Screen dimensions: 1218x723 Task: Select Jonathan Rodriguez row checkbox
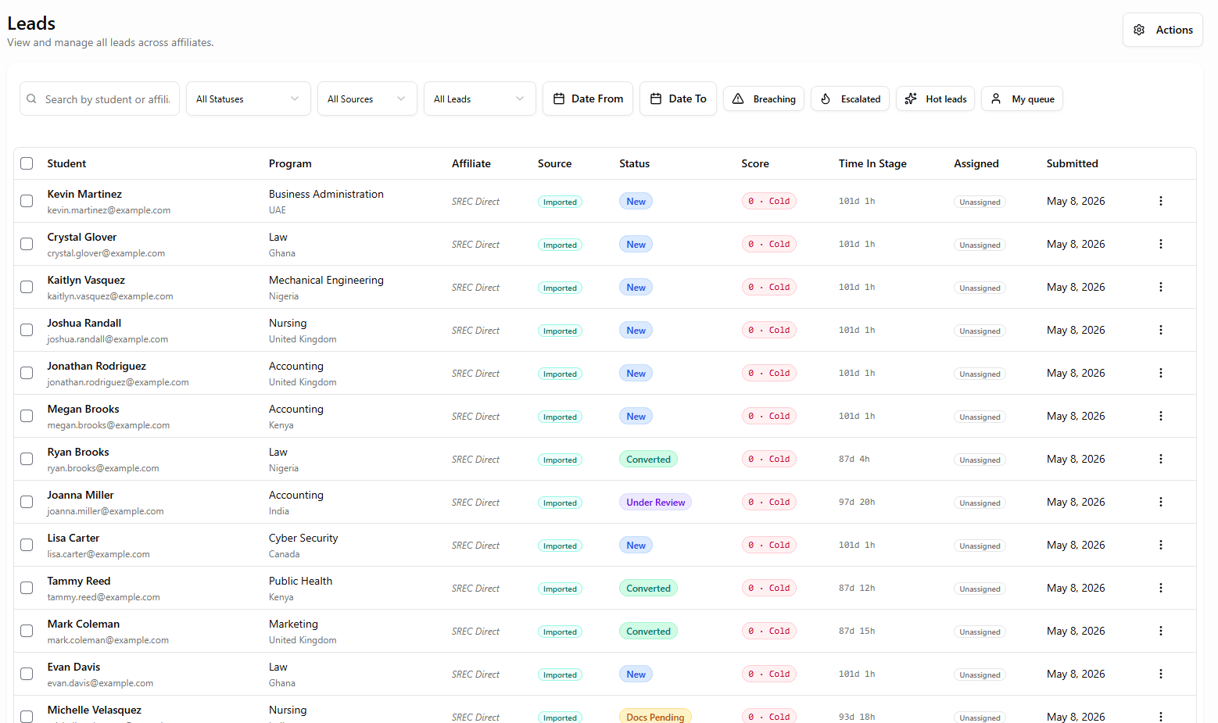[27, 373]
